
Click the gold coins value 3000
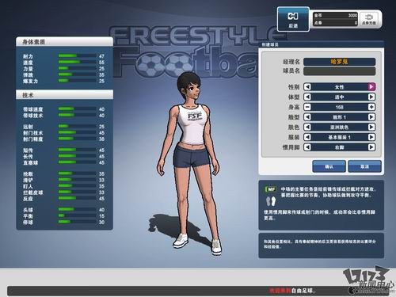click(352, 15)
